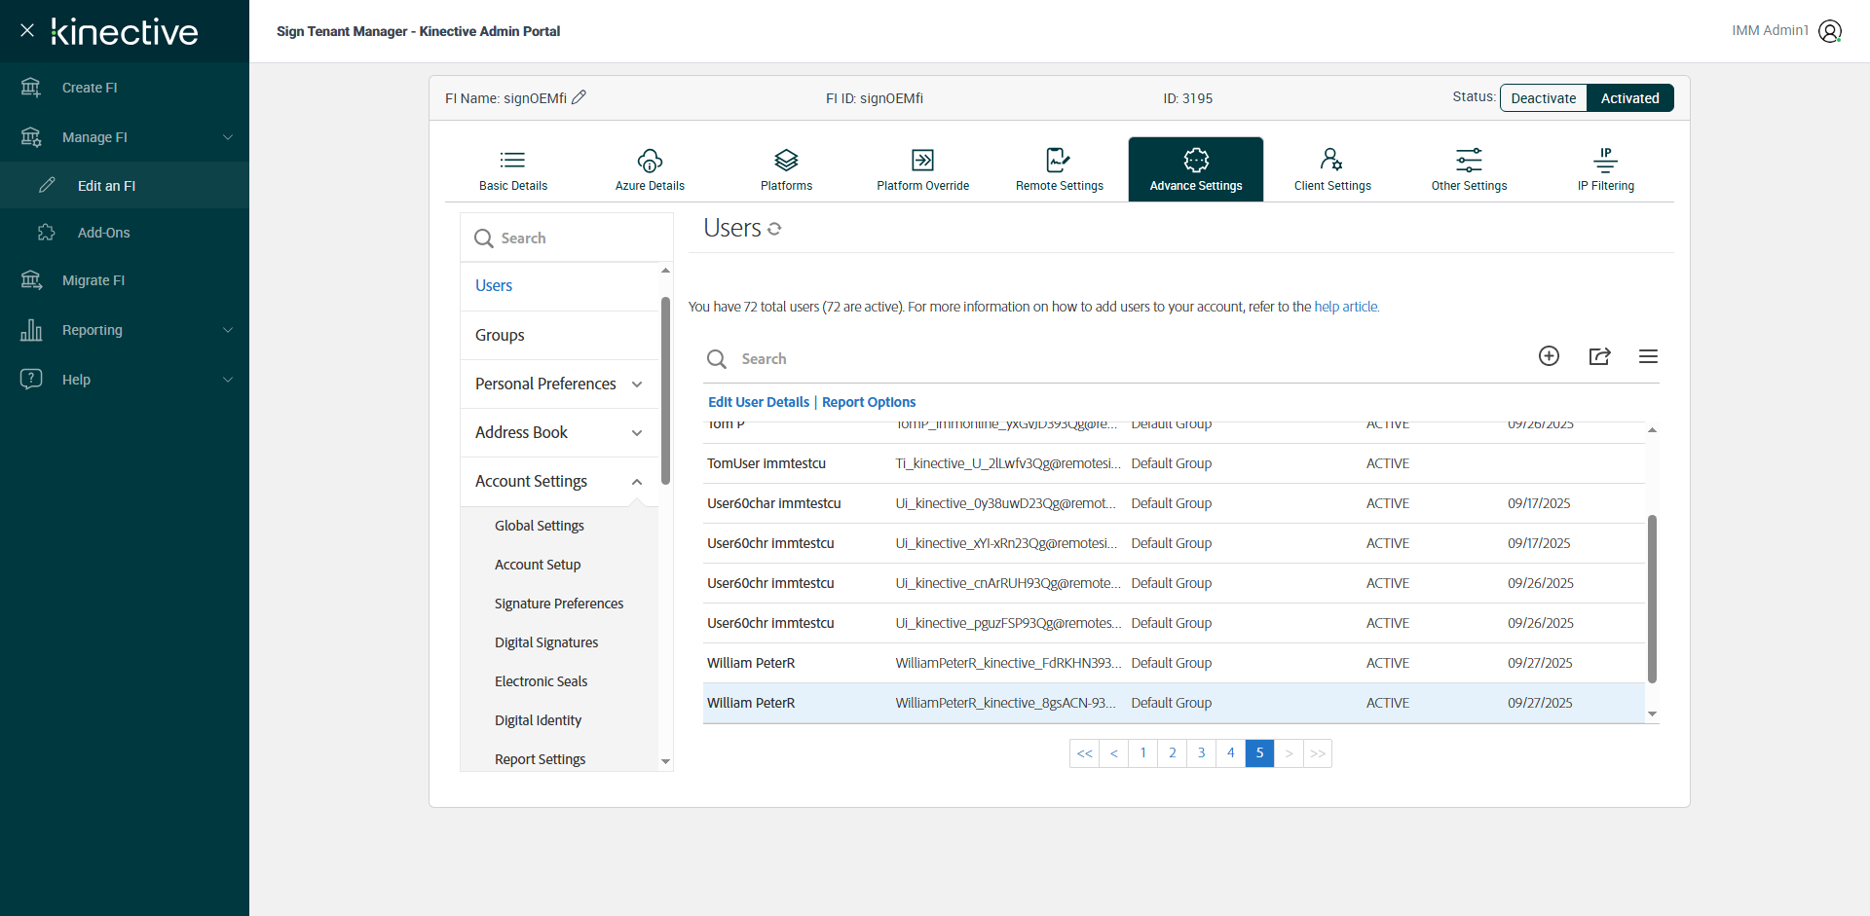Collapse the Account Settings section

[x=637, y=482]
